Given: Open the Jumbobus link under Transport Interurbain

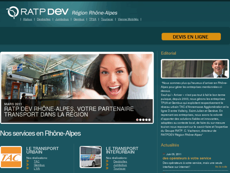Looking at the screenshot, I should click(x=120, y=165).
